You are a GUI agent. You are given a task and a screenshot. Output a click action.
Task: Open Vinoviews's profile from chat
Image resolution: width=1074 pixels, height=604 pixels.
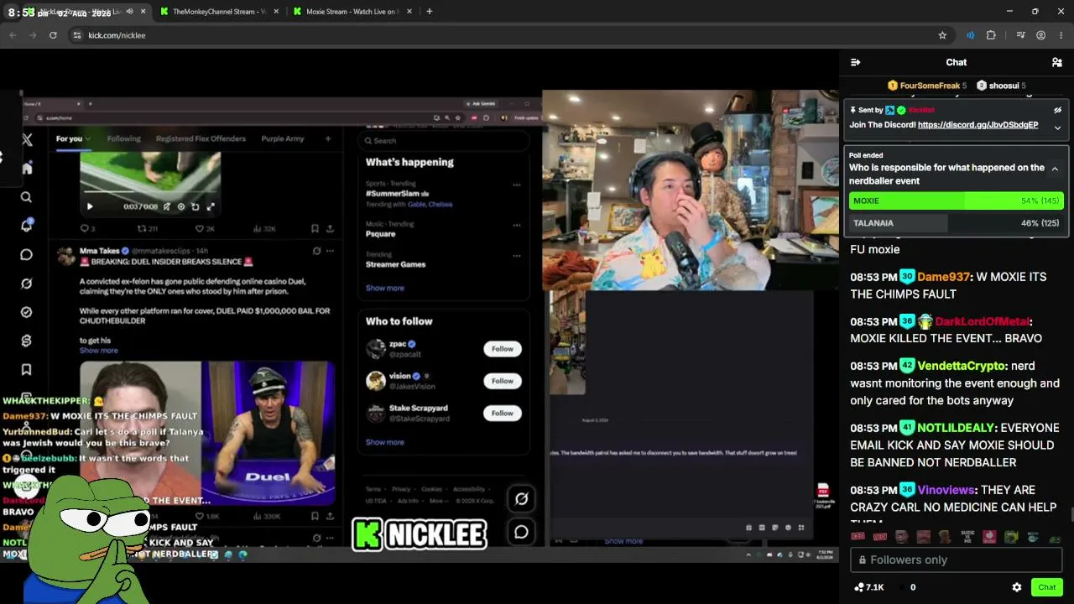[946, 490]
